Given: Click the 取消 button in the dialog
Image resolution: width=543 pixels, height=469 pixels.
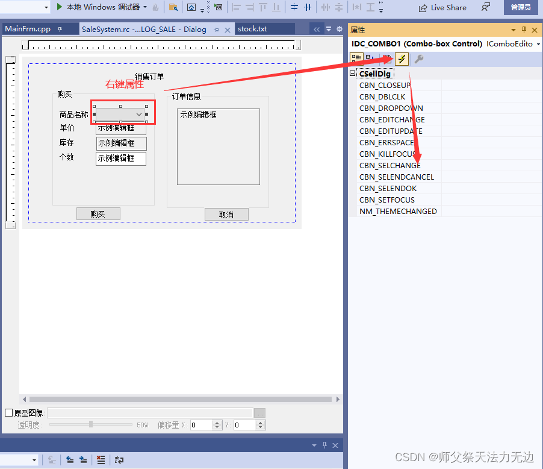Looking at the screenshot, I should pyautogui.click(x=226, y=214).
